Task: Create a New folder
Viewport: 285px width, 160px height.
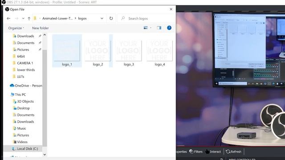Action: click(41, 28)
